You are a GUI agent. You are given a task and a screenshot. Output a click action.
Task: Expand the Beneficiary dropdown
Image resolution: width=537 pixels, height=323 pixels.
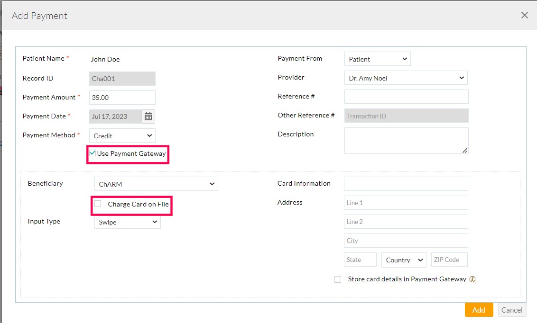(156, 184)
